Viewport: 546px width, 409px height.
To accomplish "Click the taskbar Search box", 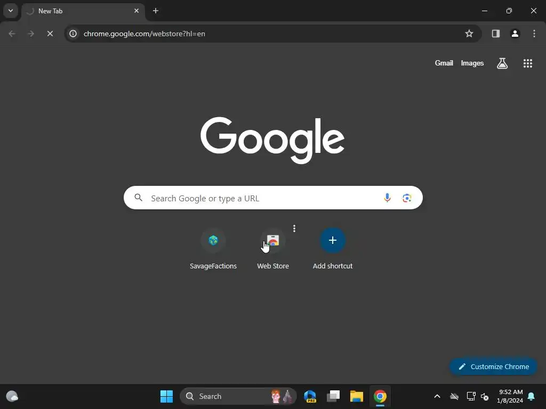I will pyautogui.click(x=238, y=396).
